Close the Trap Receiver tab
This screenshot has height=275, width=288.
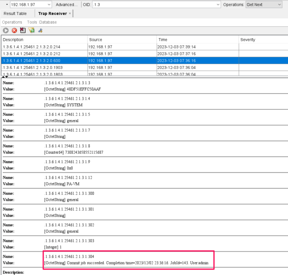(x=70, y=14)
